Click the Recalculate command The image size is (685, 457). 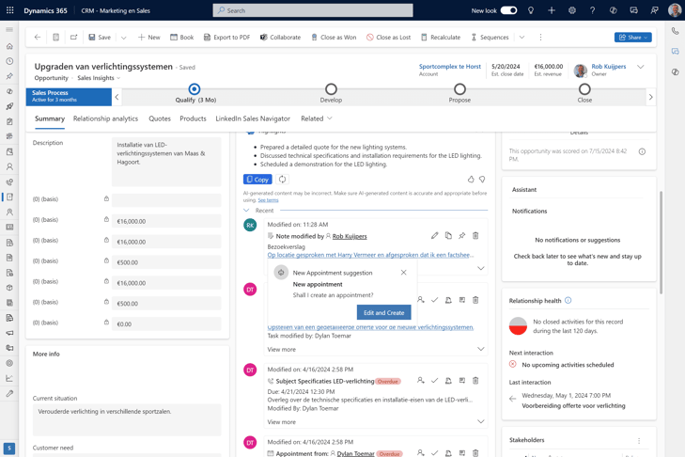(x=441, y=38)
